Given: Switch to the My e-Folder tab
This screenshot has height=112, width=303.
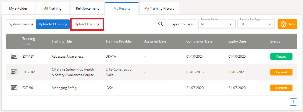Looking at the screenshot, I should (x=18, y=9).
